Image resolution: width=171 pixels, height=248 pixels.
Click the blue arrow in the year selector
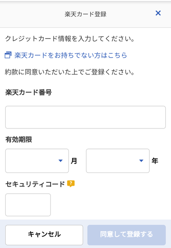click(x=141, y=161)
